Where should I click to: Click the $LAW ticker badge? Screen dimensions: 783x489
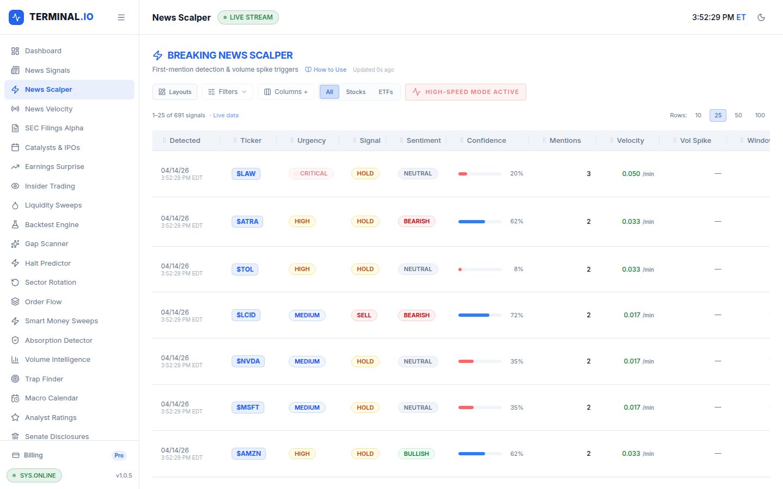[x=246, y=174]
